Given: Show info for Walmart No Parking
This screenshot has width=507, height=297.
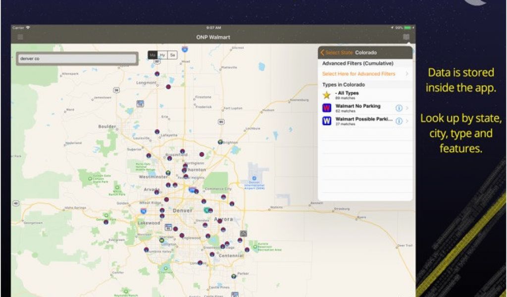Looking at the screenshot, I should tap(399, 108).
